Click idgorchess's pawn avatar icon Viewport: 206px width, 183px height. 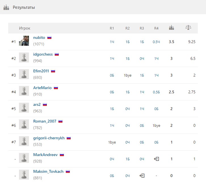[24, 57]
